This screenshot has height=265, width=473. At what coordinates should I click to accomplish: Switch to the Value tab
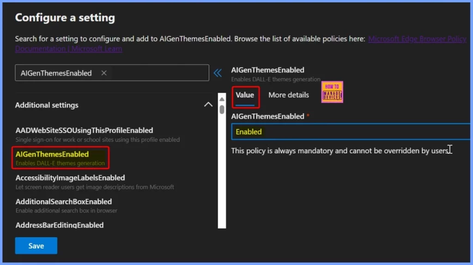(x=245, y=95)
